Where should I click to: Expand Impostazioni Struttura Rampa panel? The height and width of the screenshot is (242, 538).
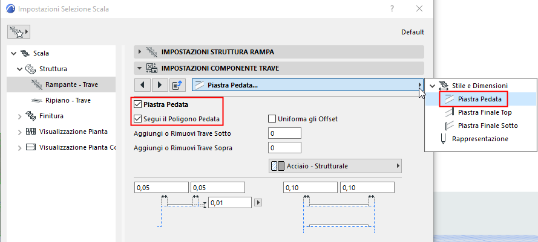click(x=140, y=52)
